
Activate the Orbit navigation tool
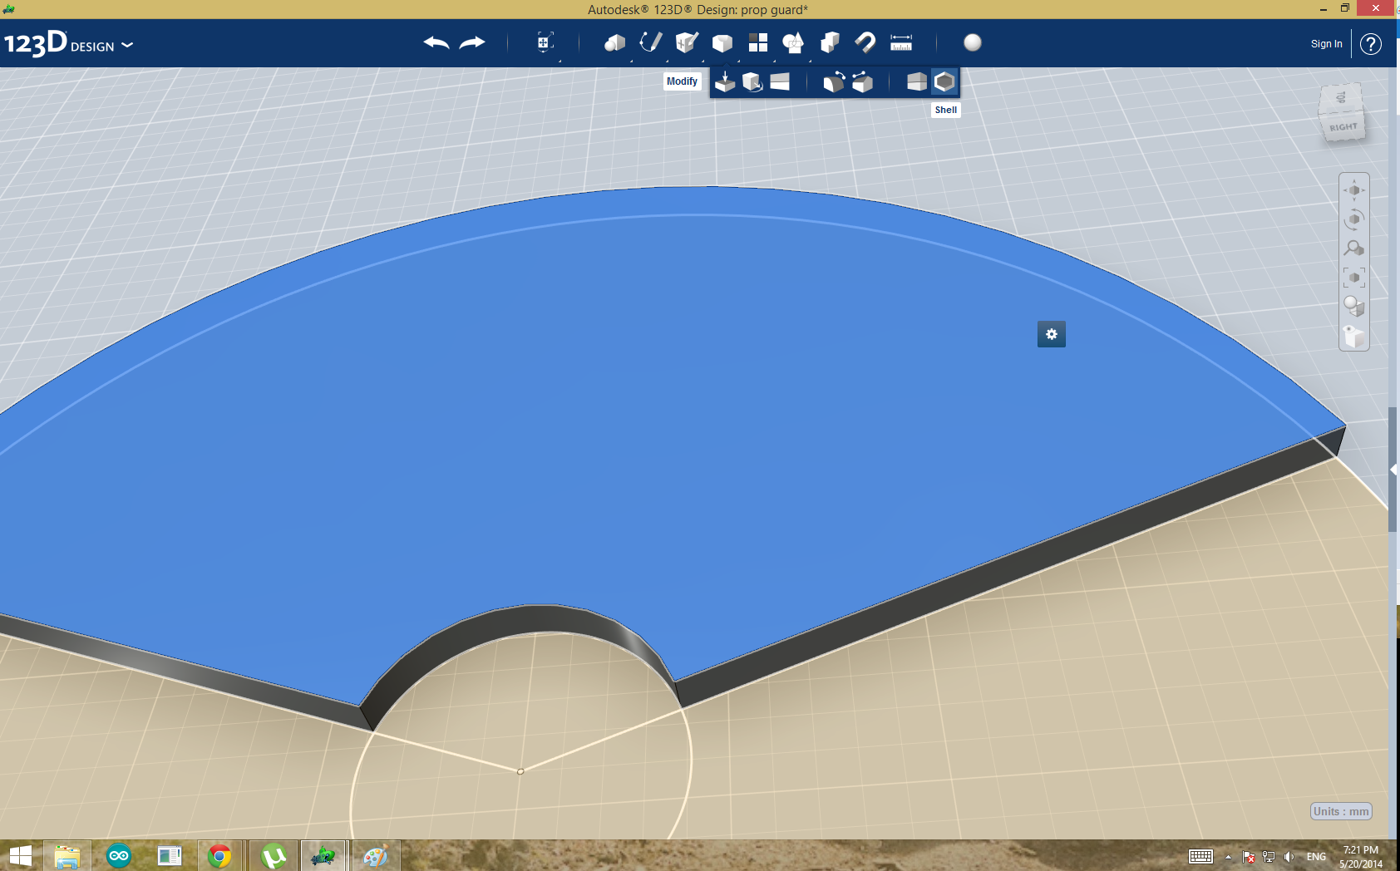(1354, 219)
